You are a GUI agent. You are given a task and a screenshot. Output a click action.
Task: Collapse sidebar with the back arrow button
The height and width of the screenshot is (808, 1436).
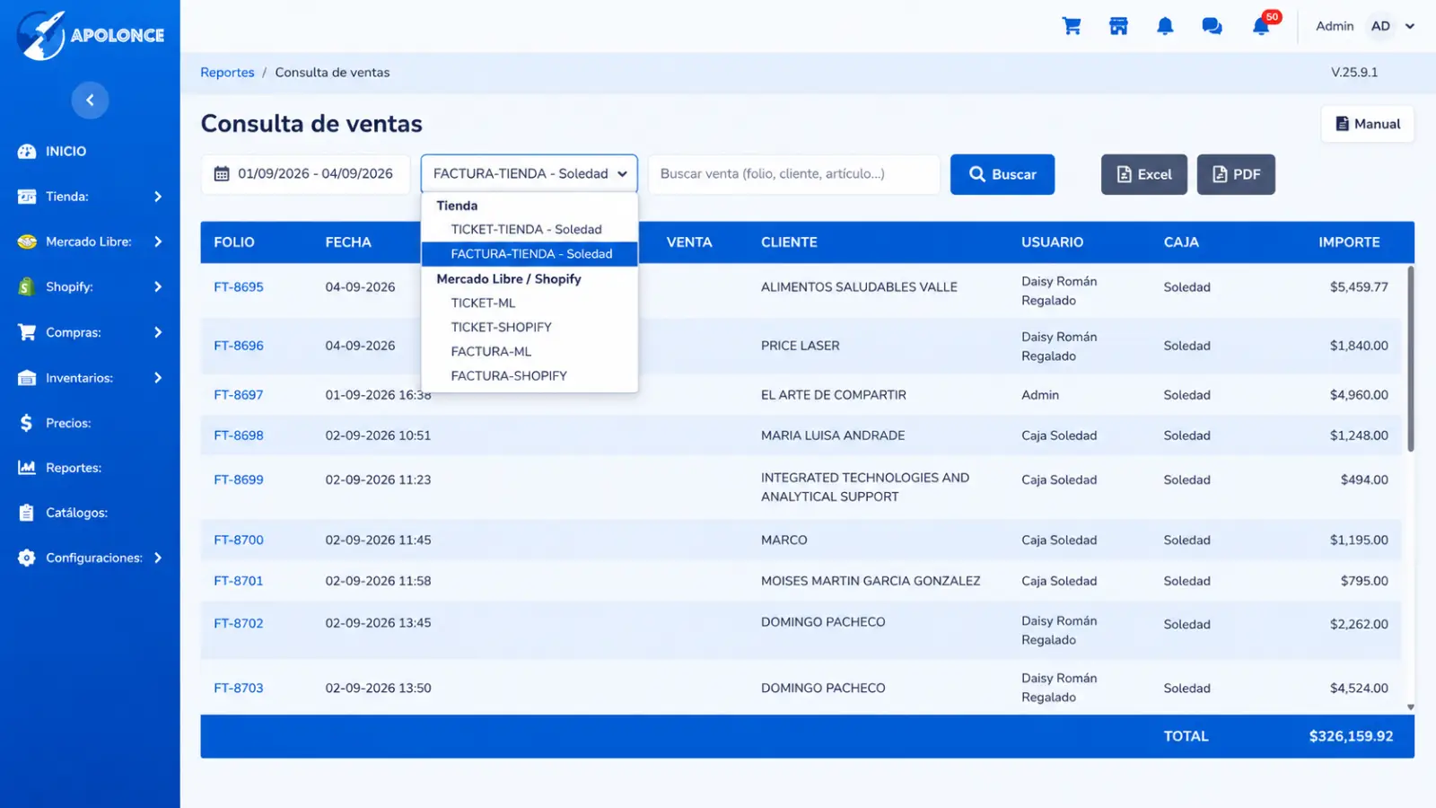[x=90, y=100]
